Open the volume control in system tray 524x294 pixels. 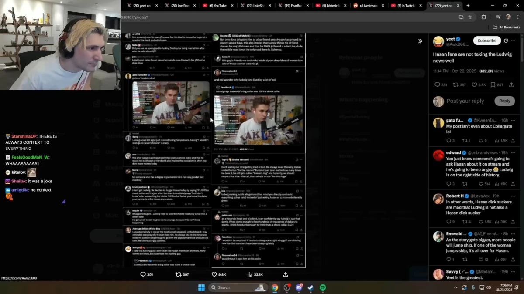[489, 287]
